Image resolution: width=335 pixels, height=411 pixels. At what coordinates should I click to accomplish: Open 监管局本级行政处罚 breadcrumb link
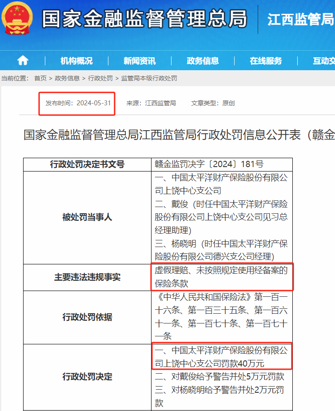pyautogui.click(x=149, y=78)
